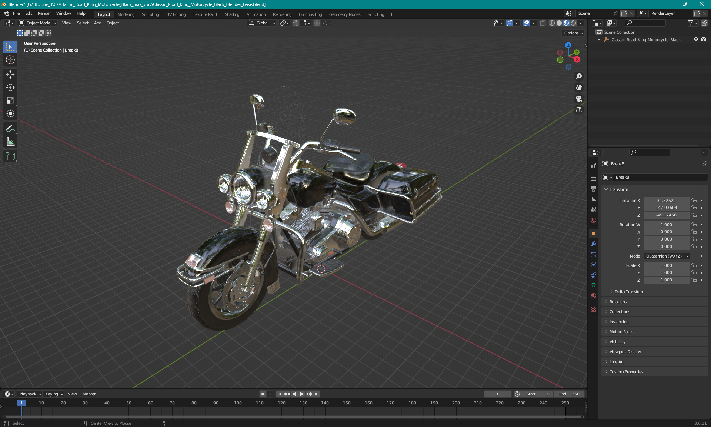Image resolution: width=711 pixels, height=427 pixels.
Task: Hide Classic_Road_King_Motorcycle_Black collection in viewport
Action: (x=696, y=39)
